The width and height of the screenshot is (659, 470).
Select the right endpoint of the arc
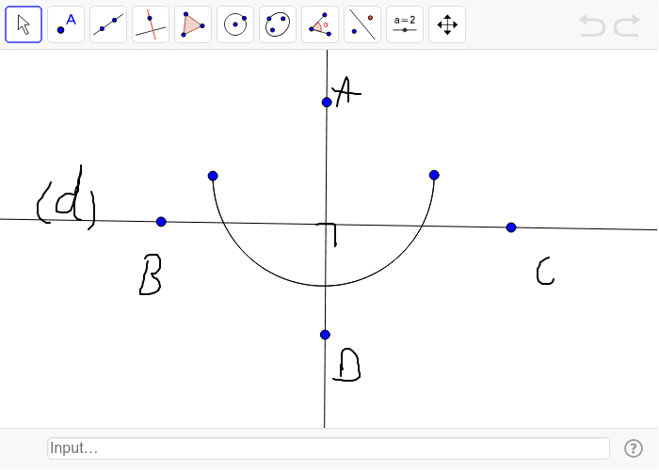coord(434,175)
